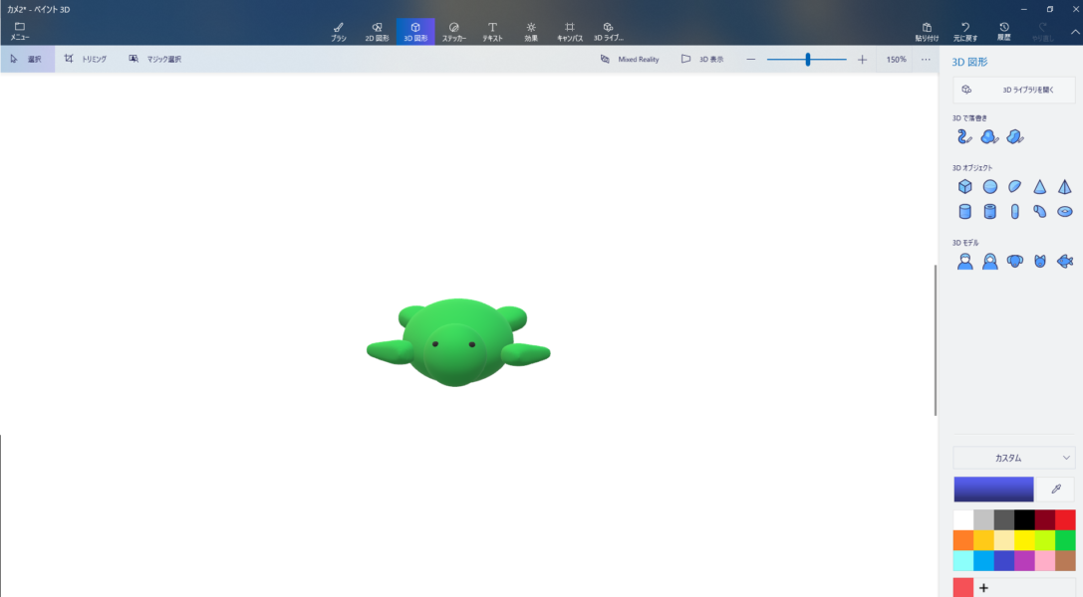Switch to the 3D 図形 tab
The image size is (1083, 597).
(415, 32)
